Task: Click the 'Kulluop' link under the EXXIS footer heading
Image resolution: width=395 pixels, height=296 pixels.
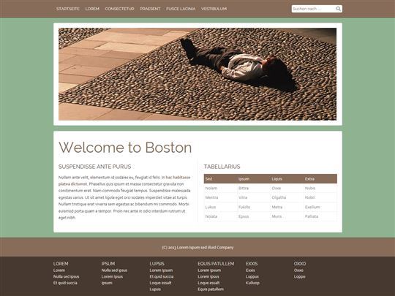Action: click(252, 283)
